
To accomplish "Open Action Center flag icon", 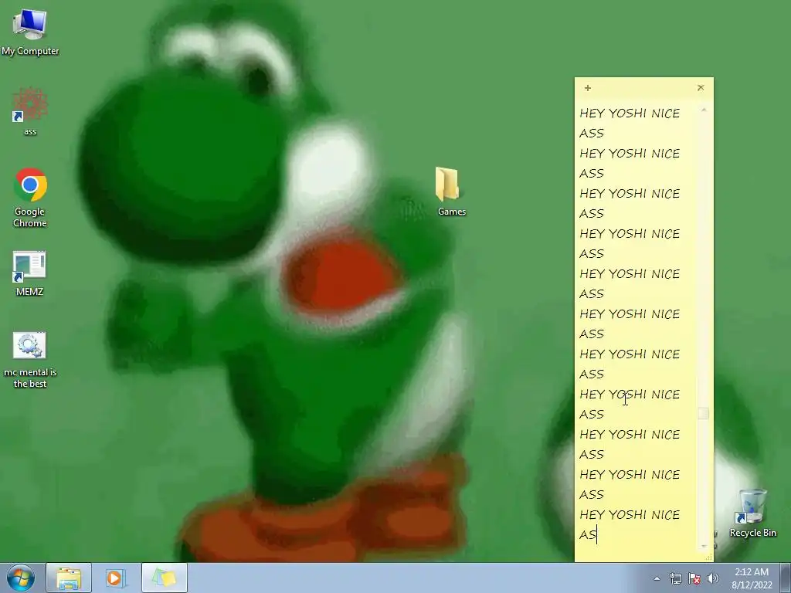I will click(x=694, y=578).
